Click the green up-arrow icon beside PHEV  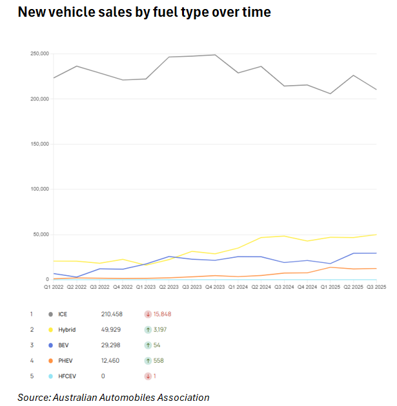[x=148, y=360]
